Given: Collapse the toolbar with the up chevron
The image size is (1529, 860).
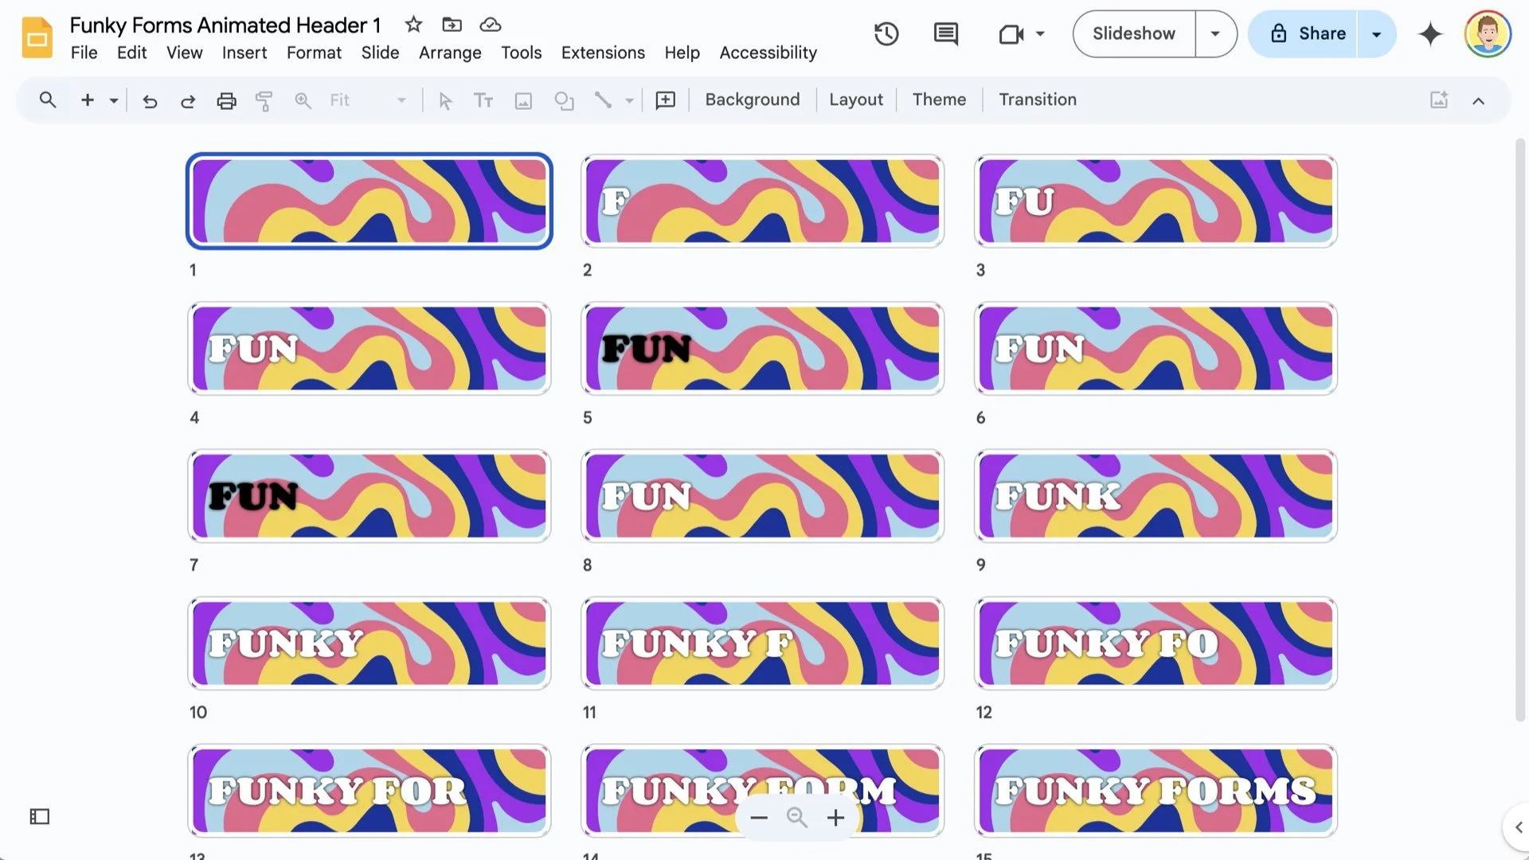Looking at the screenshot, I should click(x=1478, y=100).
